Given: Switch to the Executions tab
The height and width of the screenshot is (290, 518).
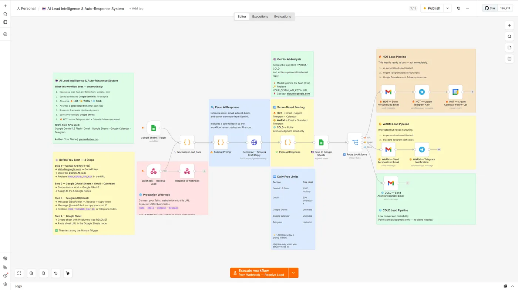Looking at the screenshot, I should 260,16.
